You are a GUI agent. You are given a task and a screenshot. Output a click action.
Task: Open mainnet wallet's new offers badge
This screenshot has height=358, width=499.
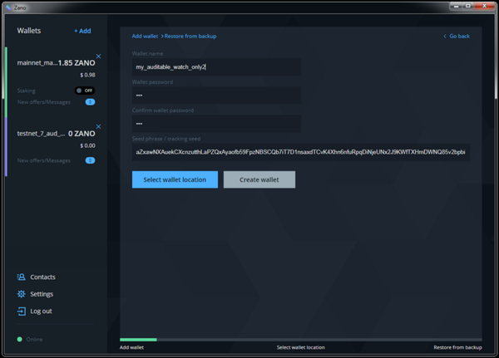pyautogui.click(x=90, y=102)
